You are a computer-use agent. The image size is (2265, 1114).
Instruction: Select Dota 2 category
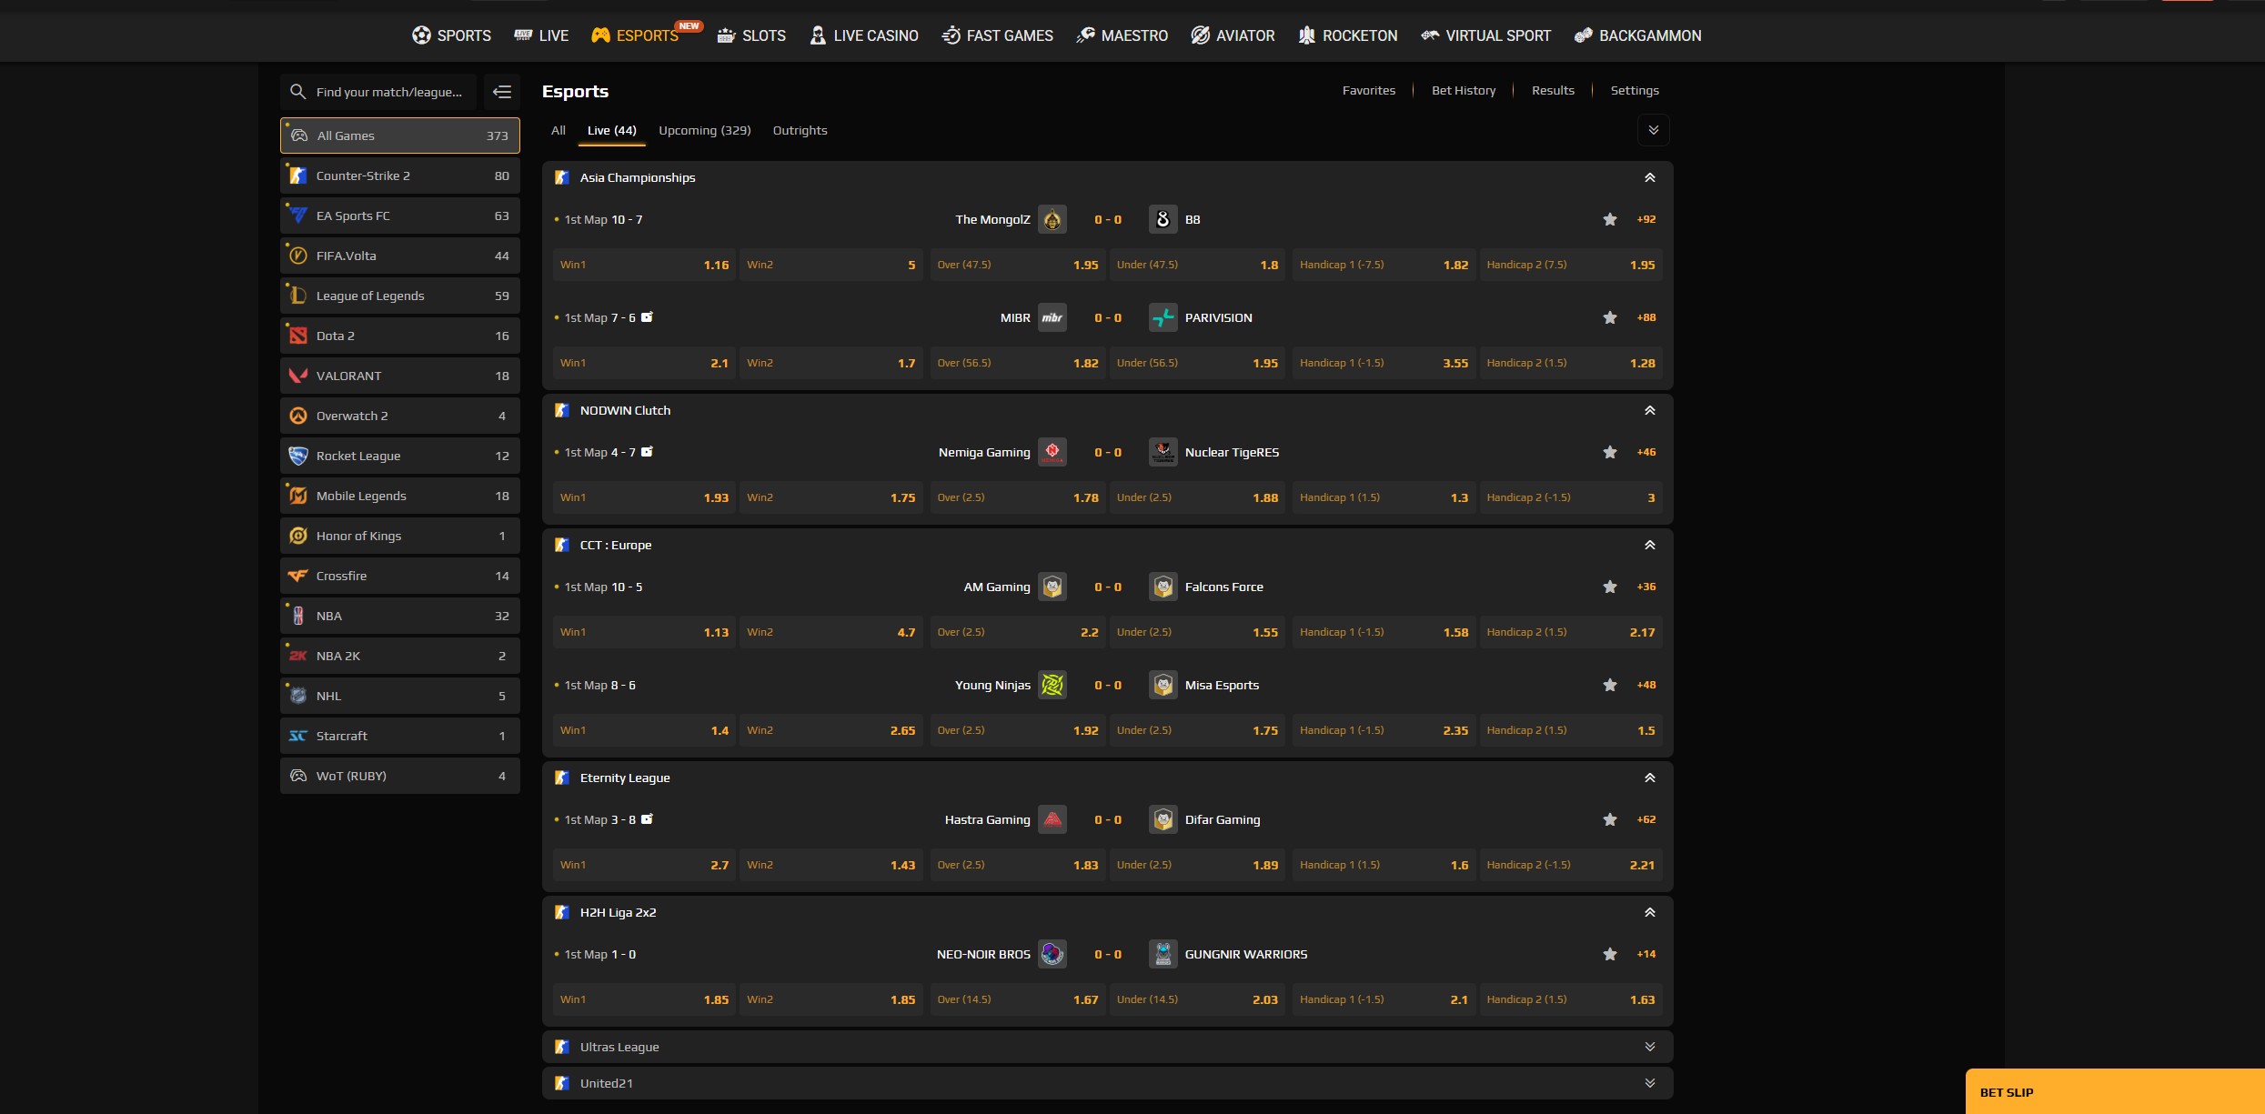[x=400, y=336]
